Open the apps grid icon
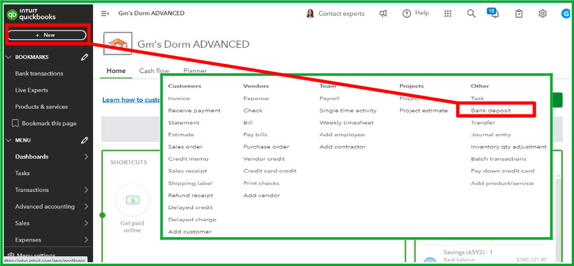Image resolution: width=574 pixels, height=266 pixels. point(448,14)
